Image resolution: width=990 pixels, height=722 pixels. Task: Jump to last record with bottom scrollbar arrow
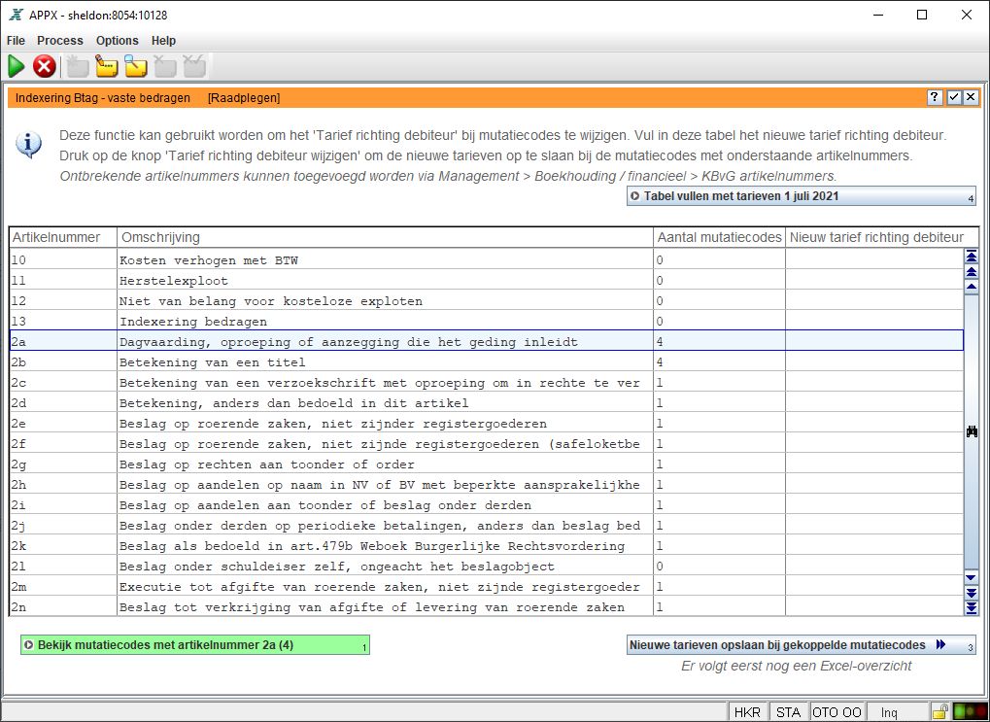coord(972,607)
